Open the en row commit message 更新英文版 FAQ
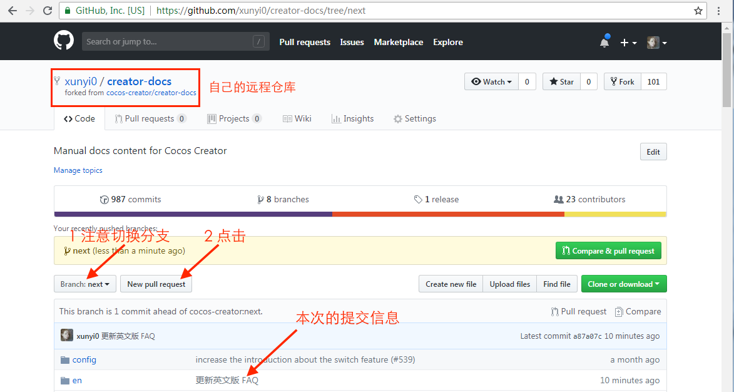 227,380
